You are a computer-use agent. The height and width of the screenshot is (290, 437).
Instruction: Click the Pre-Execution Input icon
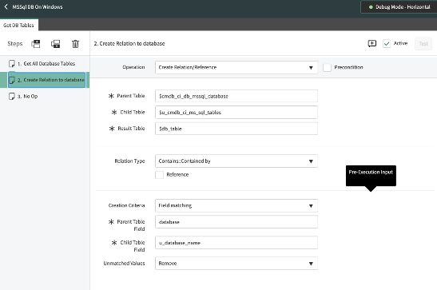click(372, 43)
